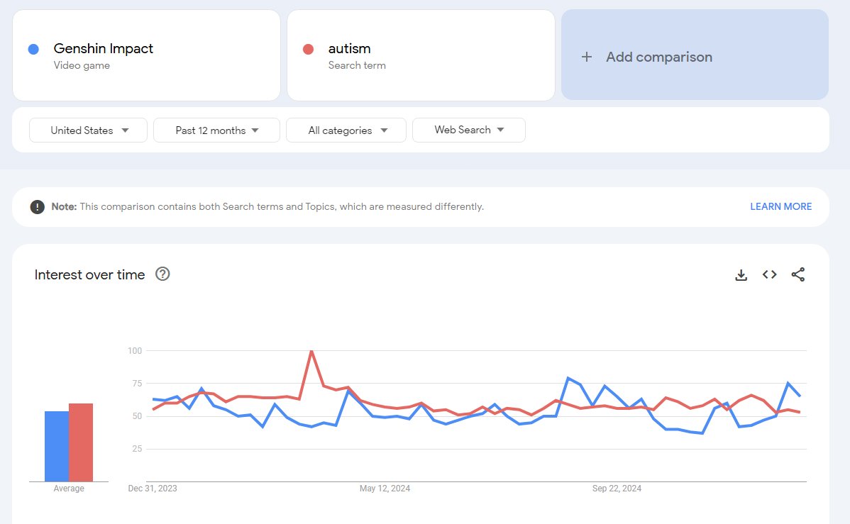This screenshot has height=524, width=850.
Task: Click the 75 value on the y-axis
Action: point(137,384)
